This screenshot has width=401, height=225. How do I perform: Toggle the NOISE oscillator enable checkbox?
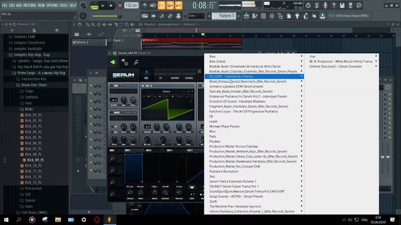click(112, 112)
